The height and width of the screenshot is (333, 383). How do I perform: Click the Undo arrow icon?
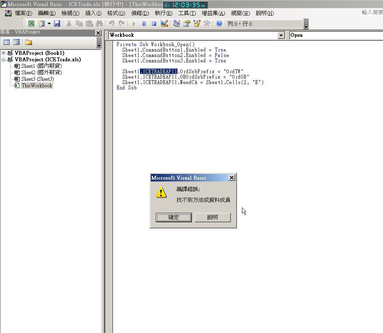pos(112,23)
